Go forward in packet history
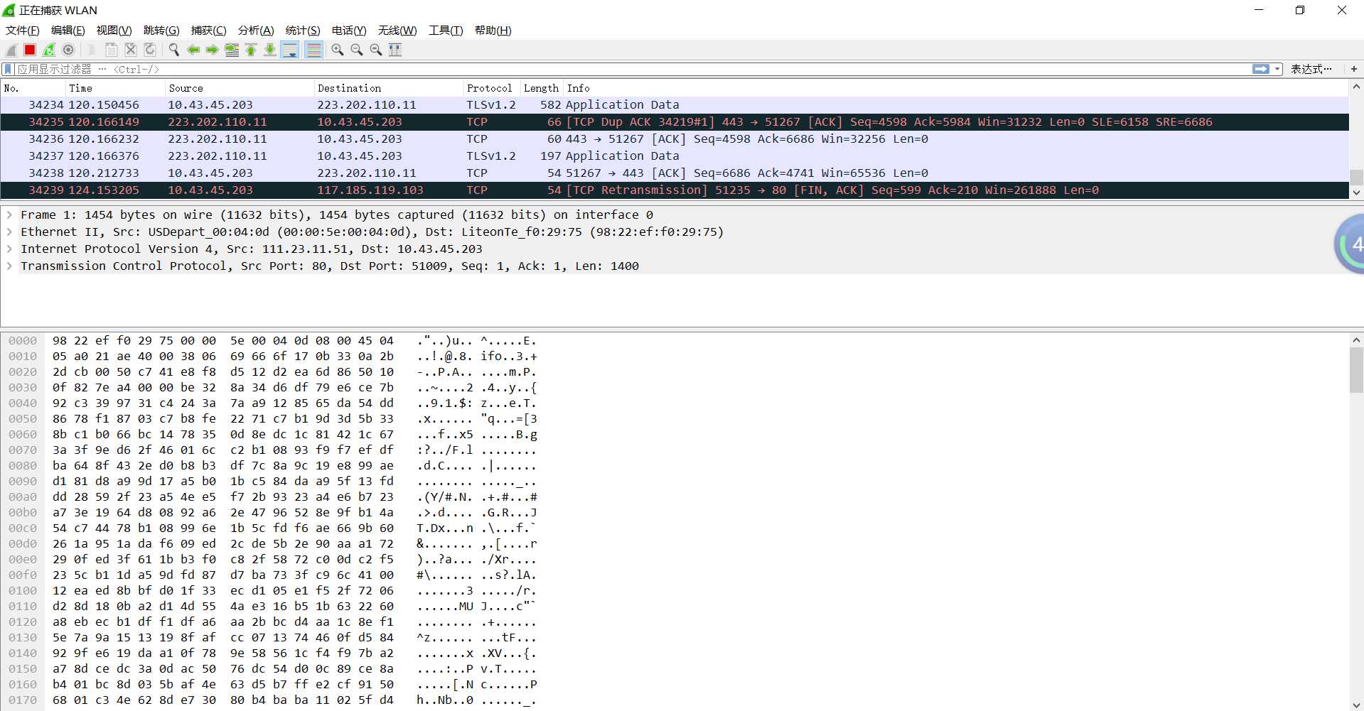Image resolution: width=1364 pixels, height=711 pixels. tap(212, 50)
